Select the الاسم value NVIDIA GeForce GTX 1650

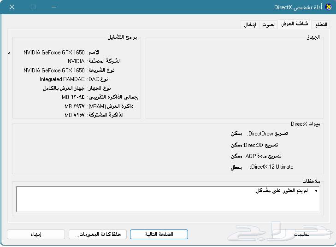[x=54, y=53]
